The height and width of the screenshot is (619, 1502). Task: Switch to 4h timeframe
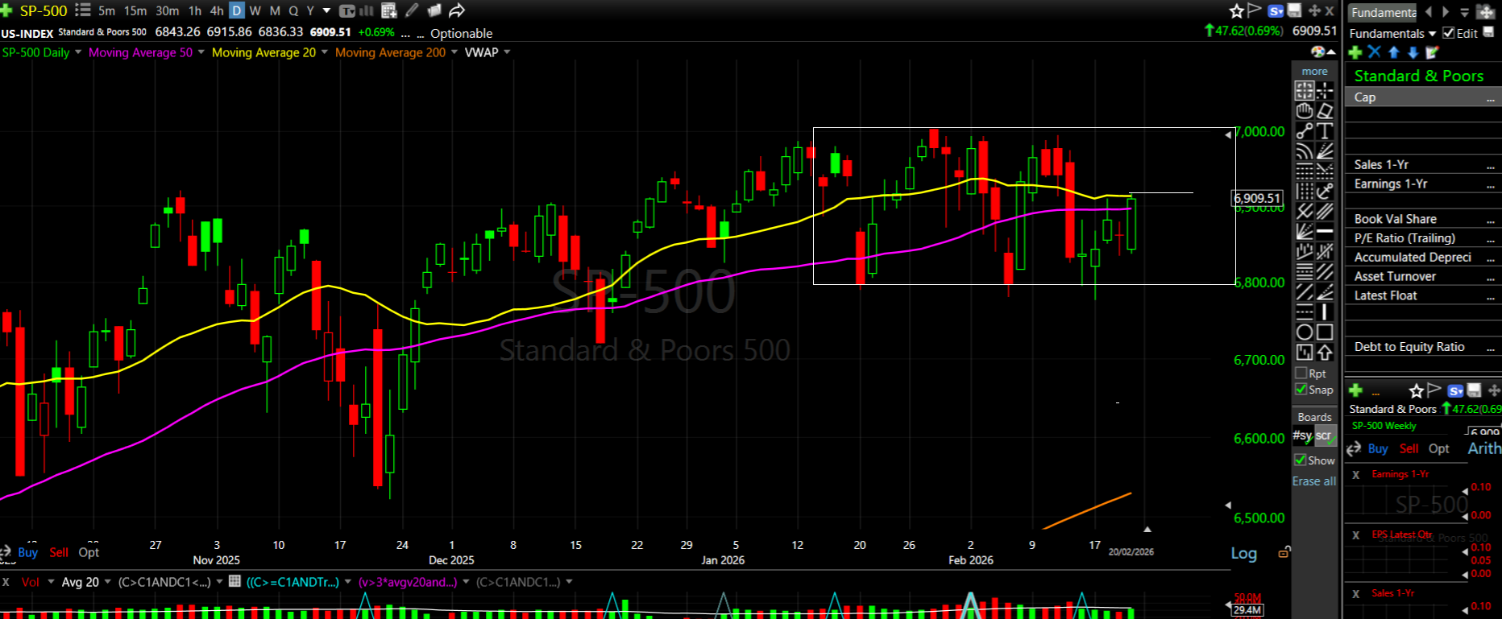(217, 10)
